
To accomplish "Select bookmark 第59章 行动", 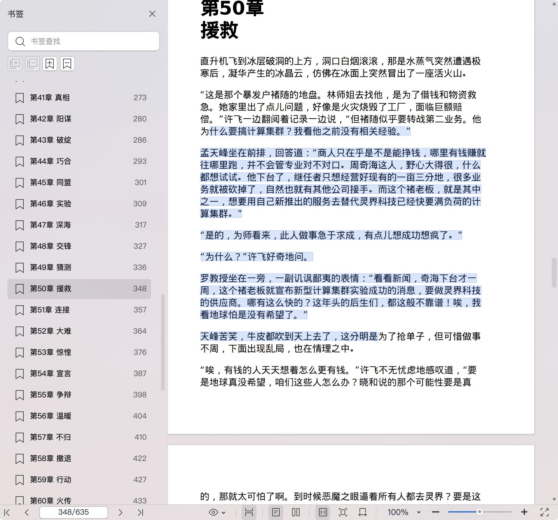I will [79, 480].
